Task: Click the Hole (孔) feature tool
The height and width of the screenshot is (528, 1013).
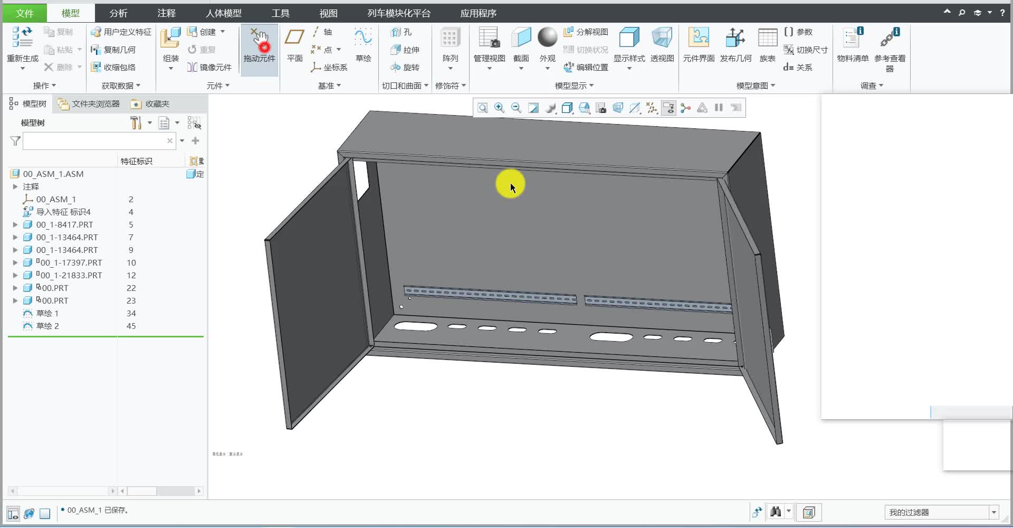Action: [x=401, y=32]
